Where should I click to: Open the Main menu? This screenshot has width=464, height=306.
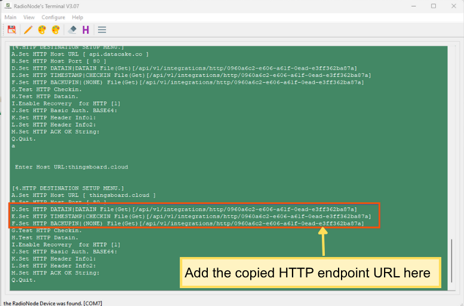point(11,17)
